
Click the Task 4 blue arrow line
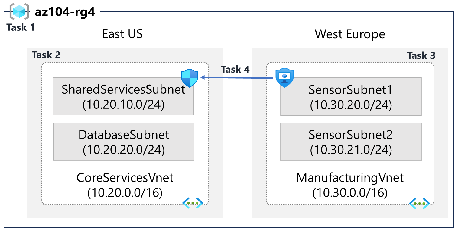point(237,78)
